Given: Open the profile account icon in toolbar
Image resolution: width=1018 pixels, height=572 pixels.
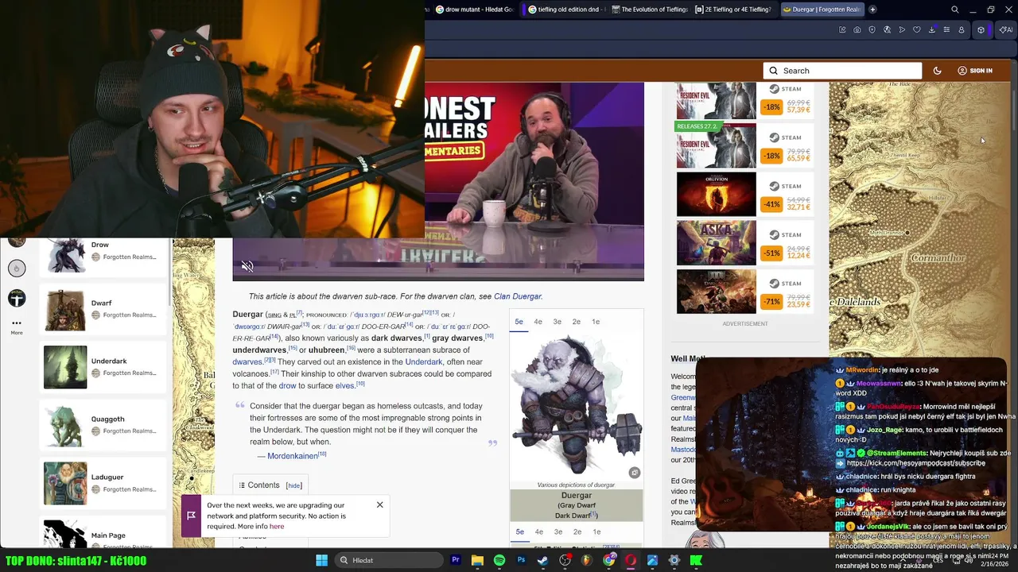Looking at the screenshot, I should (961, 30).
